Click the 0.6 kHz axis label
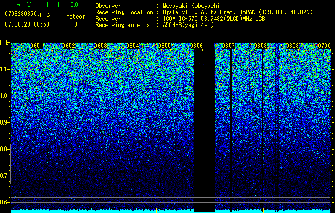The image size is (335, 213). point(4,202)
